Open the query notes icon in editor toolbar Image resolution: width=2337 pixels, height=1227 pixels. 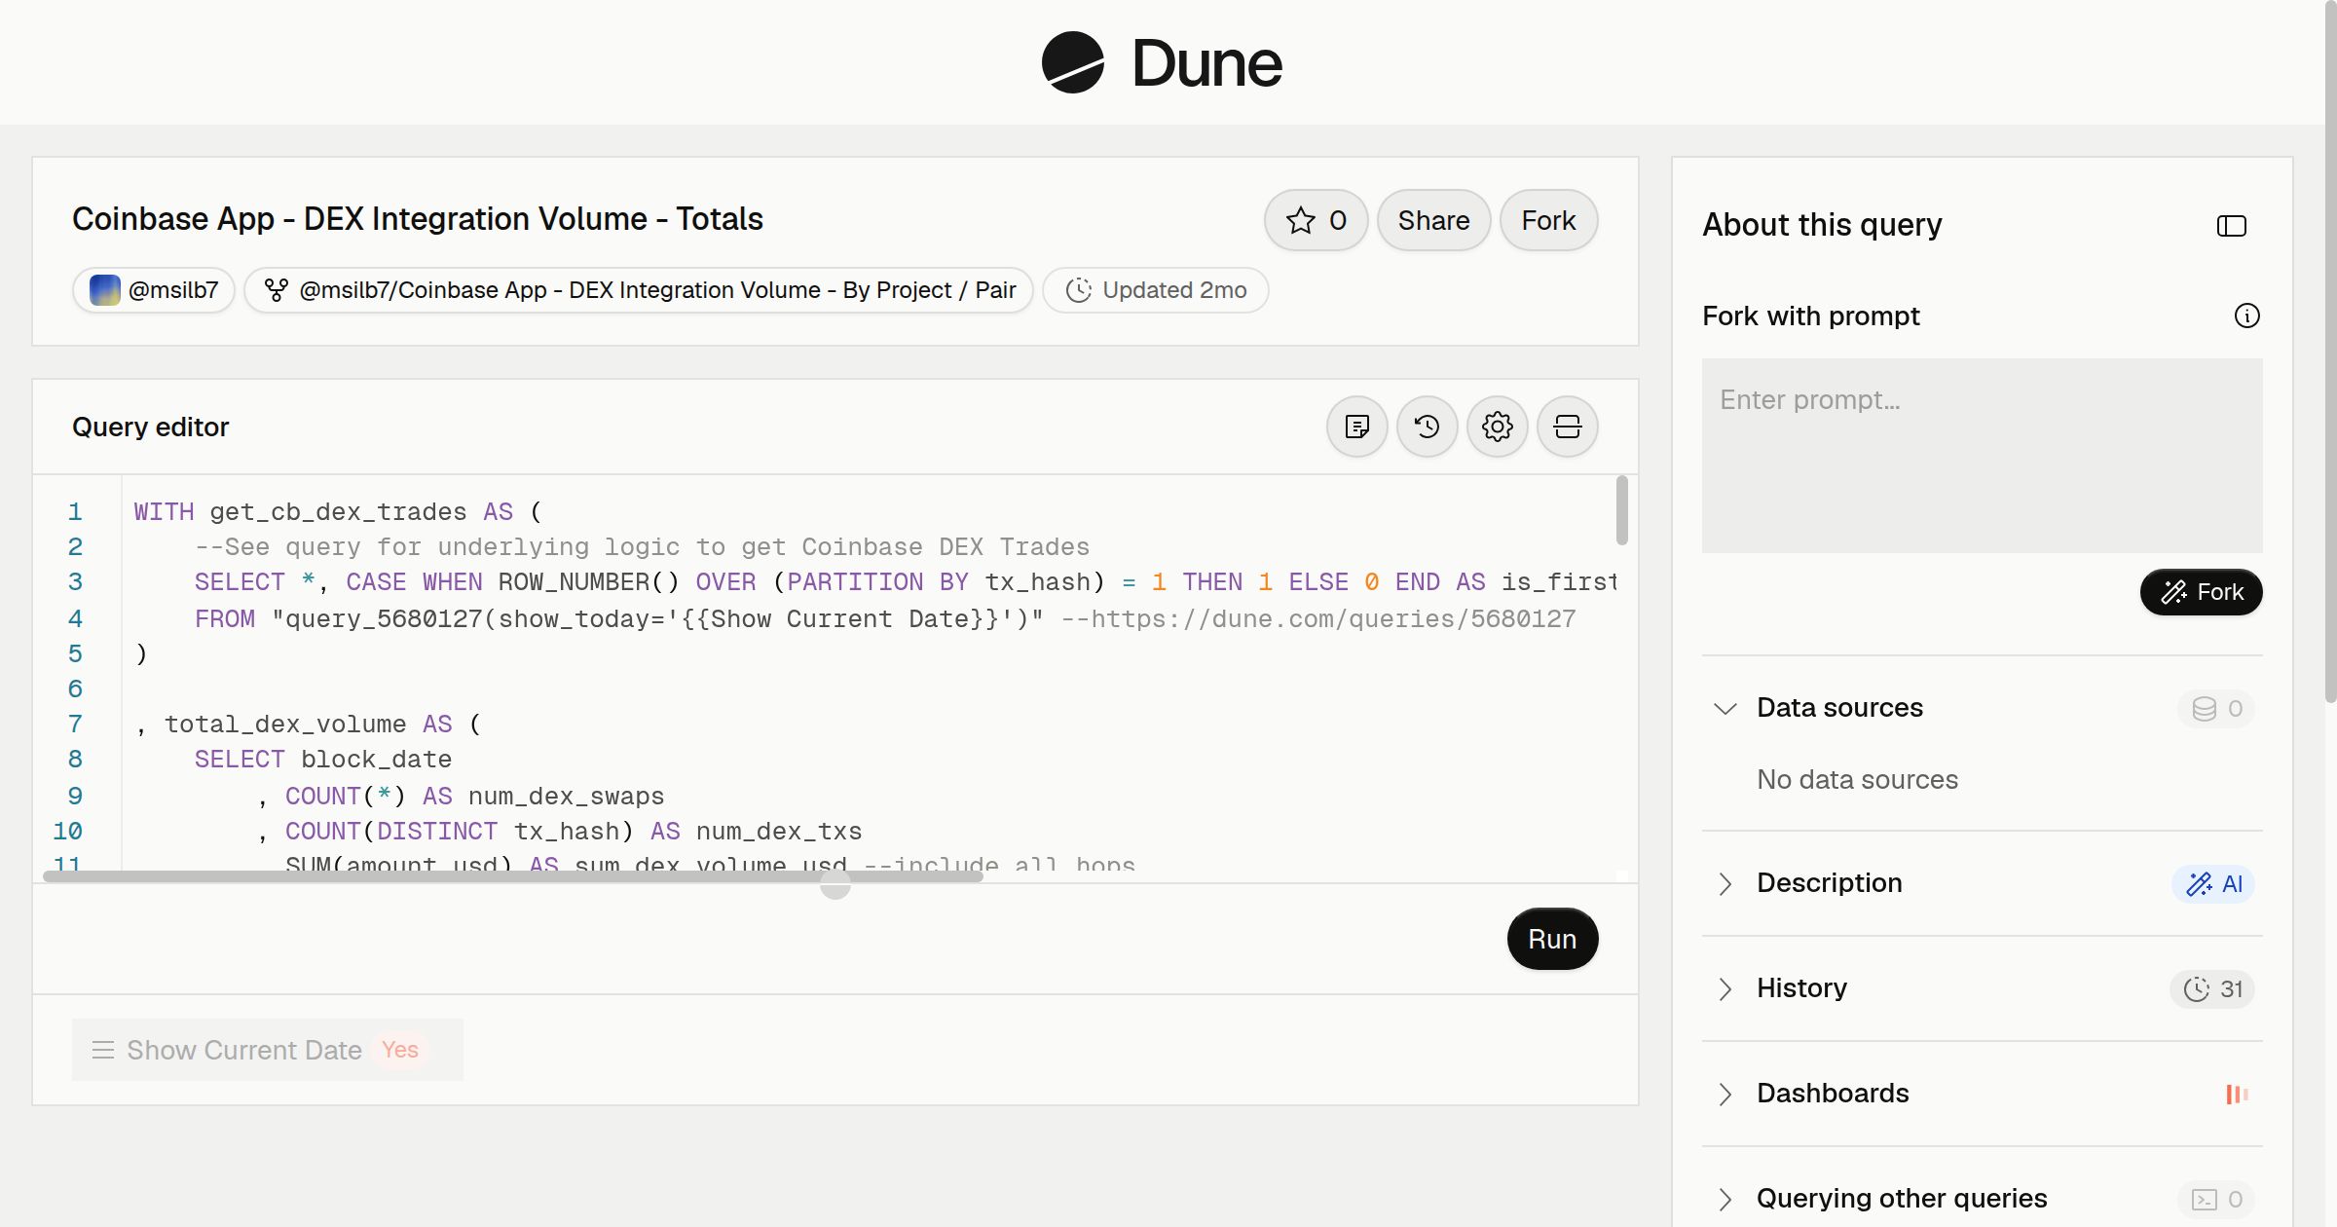pos(1357,427)
